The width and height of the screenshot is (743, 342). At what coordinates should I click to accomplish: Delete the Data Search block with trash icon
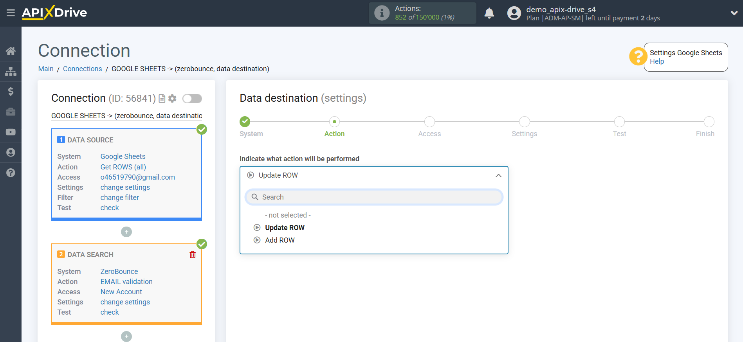pos(193,255)
